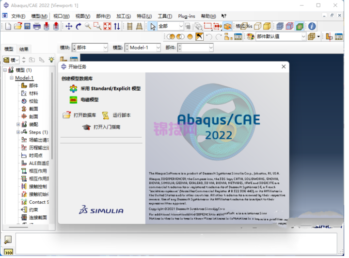
Task: Select the Pan View tool
Action: coord(69,27)
